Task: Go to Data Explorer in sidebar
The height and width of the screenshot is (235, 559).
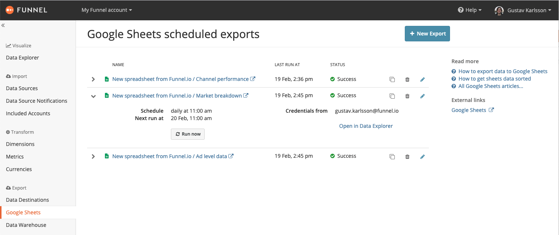Action: click(22, 58)
